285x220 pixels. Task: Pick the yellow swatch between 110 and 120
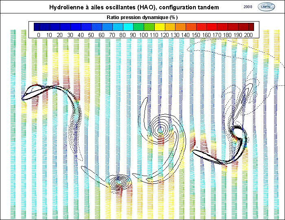160,27
